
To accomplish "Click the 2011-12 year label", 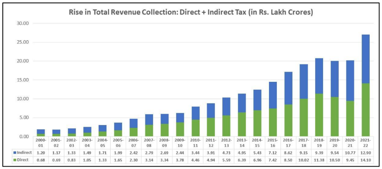I will pyautogui.click(x=211, y=143).
